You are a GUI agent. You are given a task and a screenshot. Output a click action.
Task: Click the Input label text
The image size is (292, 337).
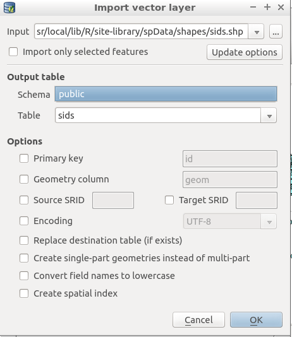[x=18, y=32]
